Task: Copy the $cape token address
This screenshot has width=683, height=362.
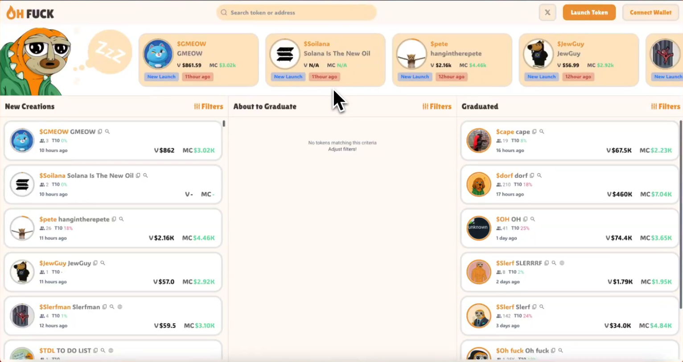Action: [534, 132]
